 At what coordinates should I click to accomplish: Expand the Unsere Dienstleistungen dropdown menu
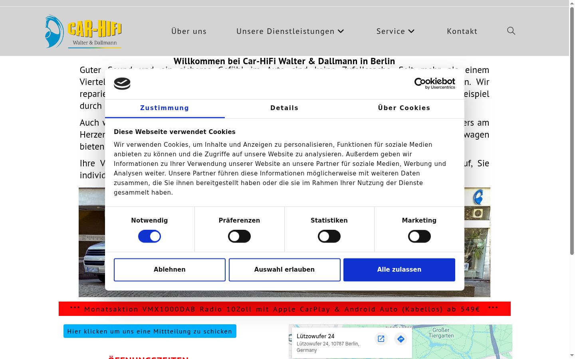(x=290, y=31)
